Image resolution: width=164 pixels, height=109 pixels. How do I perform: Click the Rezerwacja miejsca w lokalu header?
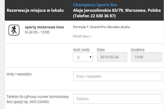coord(35,10)
